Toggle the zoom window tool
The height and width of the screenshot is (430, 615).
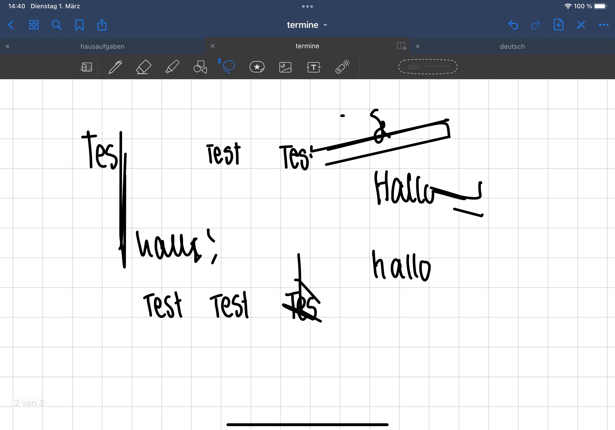86,67
